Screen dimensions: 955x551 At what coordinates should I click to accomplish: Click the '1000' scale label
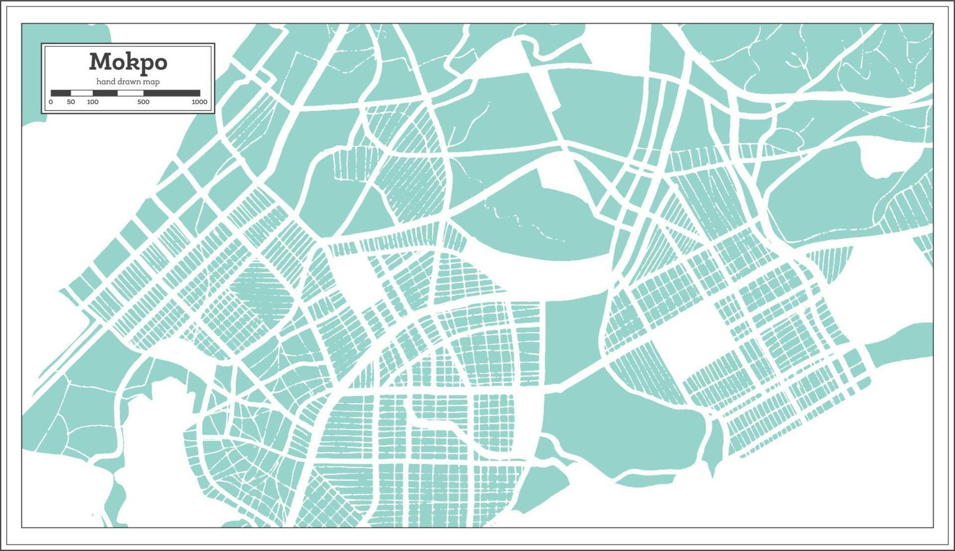tap(199, 102)
